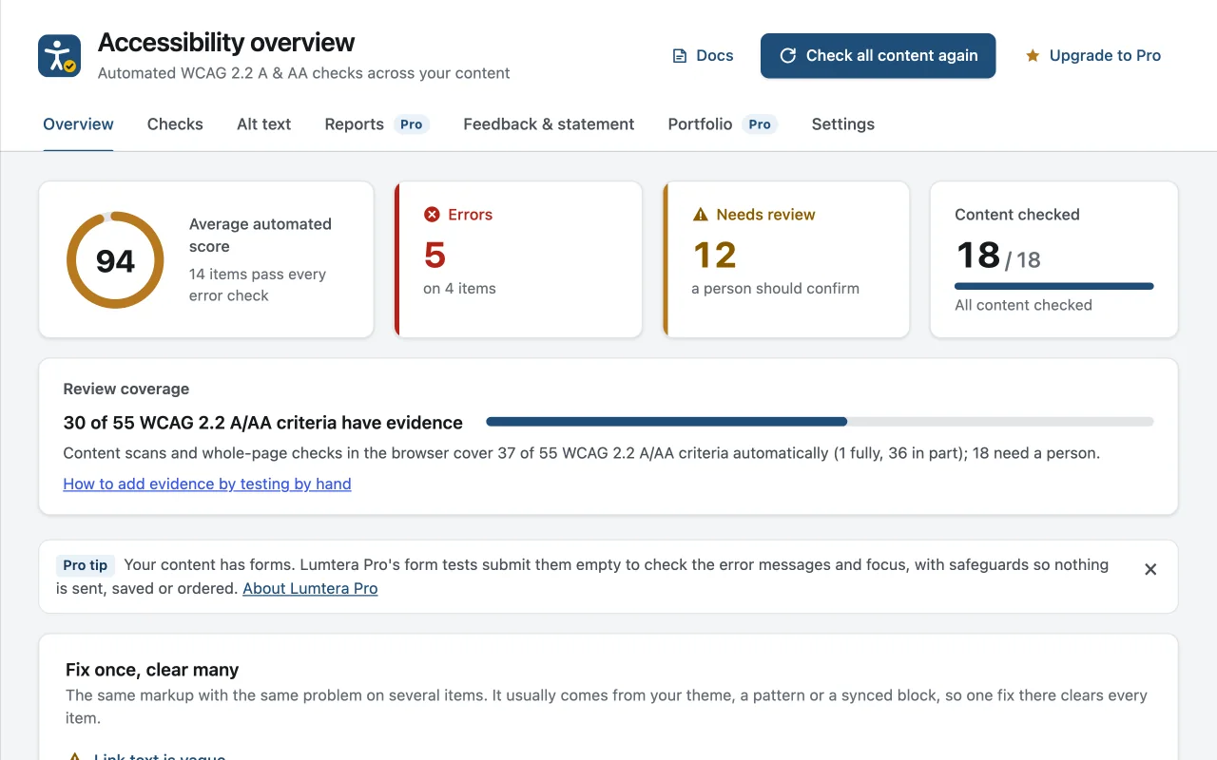
Task: Click the 'Review coverage' label
Action: [126, 389]
